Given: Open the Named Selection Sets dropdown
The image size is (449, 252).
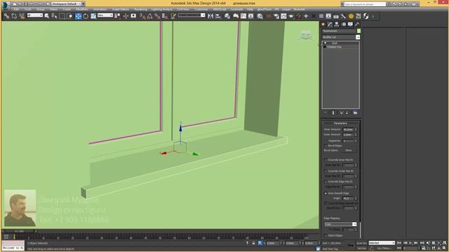Looking at the screenshot, I should click(192, 15).
